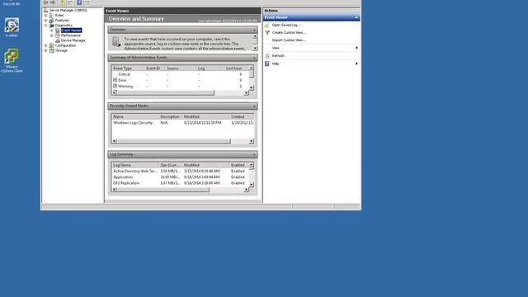Select the Active Directory Web Ser... log row
The height and width of the screenshot is (297, 528).
(x=180, y=171)
